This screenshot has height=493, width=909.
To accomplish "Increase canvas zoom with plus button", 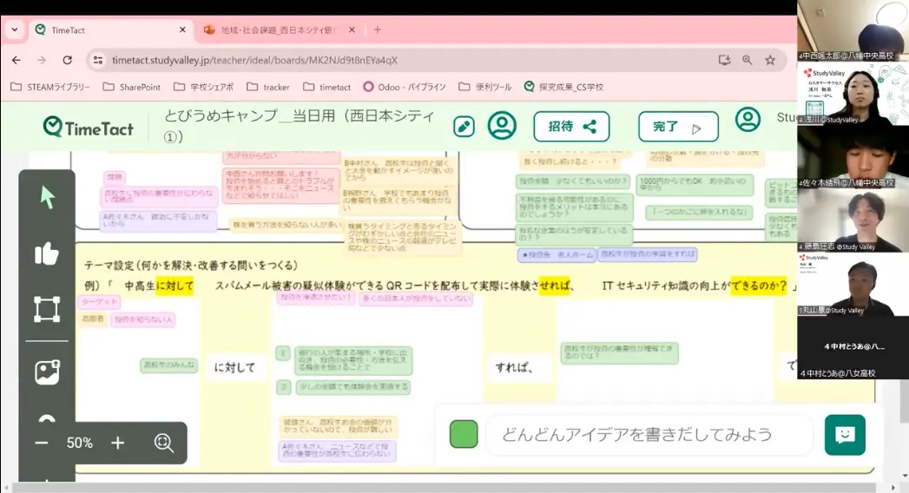I will [x=118, y=443].
